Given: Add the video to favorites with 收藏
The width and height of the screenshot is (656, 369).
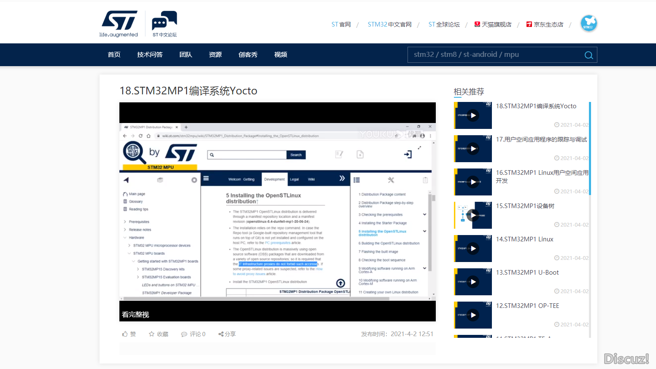Looking at the screenshot, I should [159, 334].
